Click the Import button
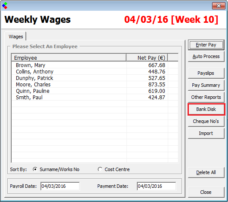 click(x=206, y=133)
